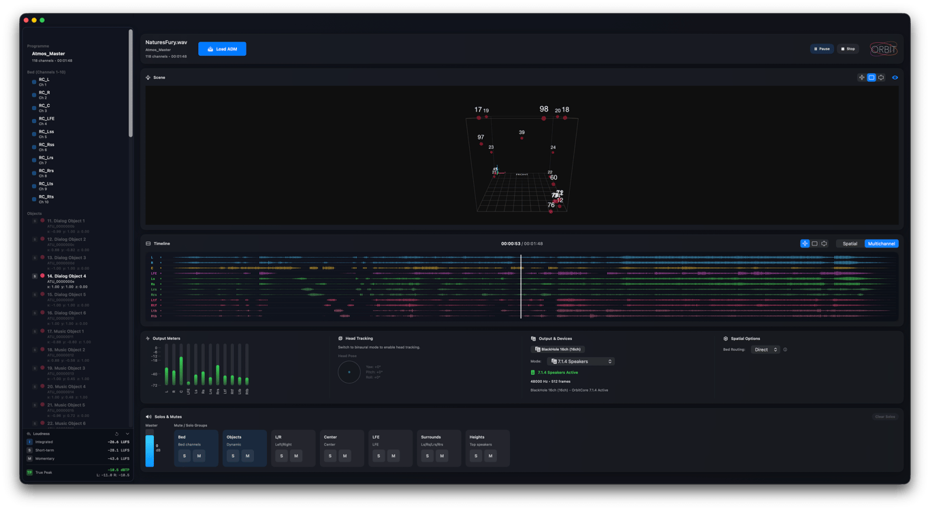Collapse the Loudness panel with its chevron
The width and height of the screenshot is (930, 510).
point(127,433)
